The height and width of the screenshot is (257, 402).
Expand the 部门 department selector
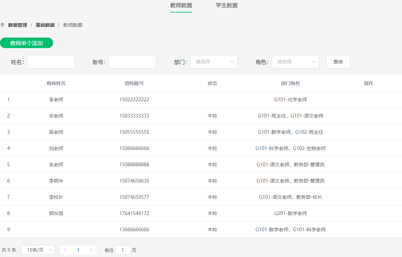coord(214,62)
